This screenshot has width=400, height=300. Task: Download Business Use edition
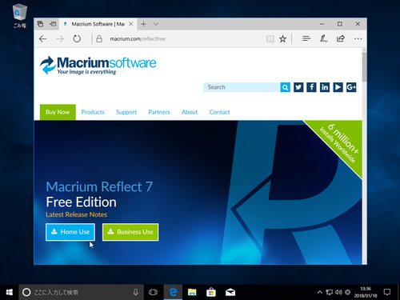pos(130,232)
